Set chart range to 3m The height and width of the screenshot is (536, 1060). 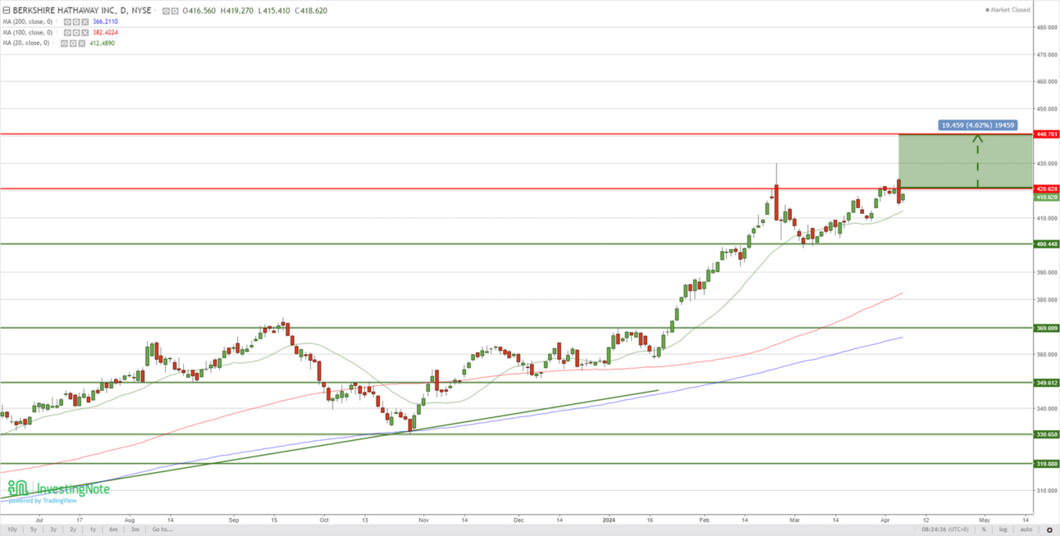pos(135,529)
